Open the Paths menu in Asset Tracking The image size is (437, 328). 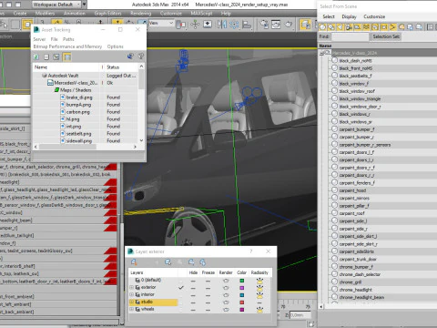[68, 39]
